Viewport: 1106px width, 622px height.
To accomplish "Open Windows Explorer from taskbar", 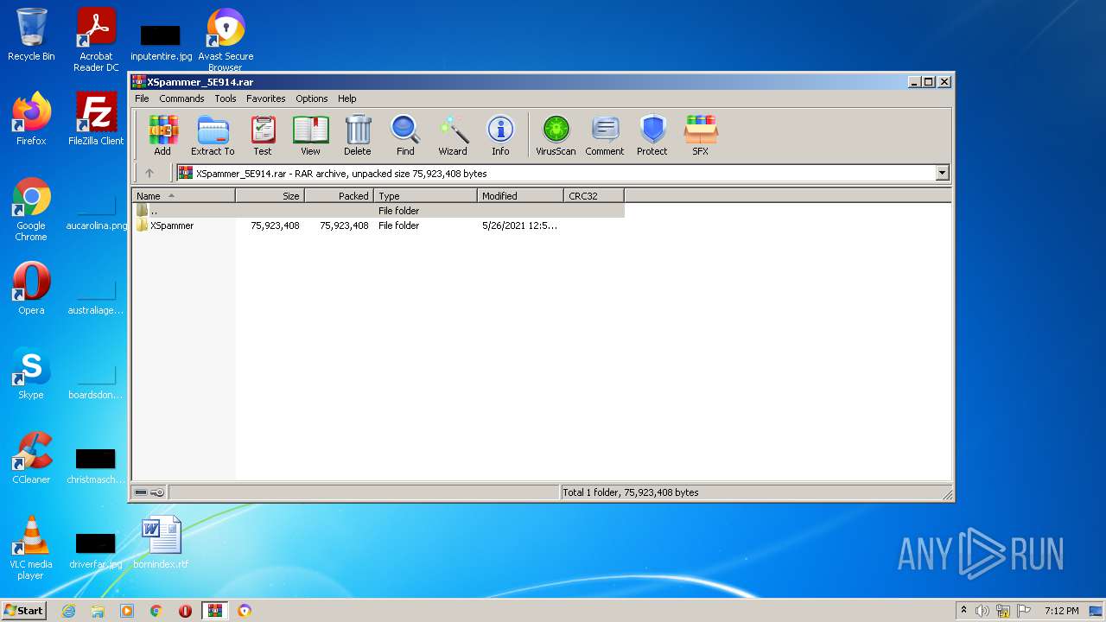I will 98,611.
